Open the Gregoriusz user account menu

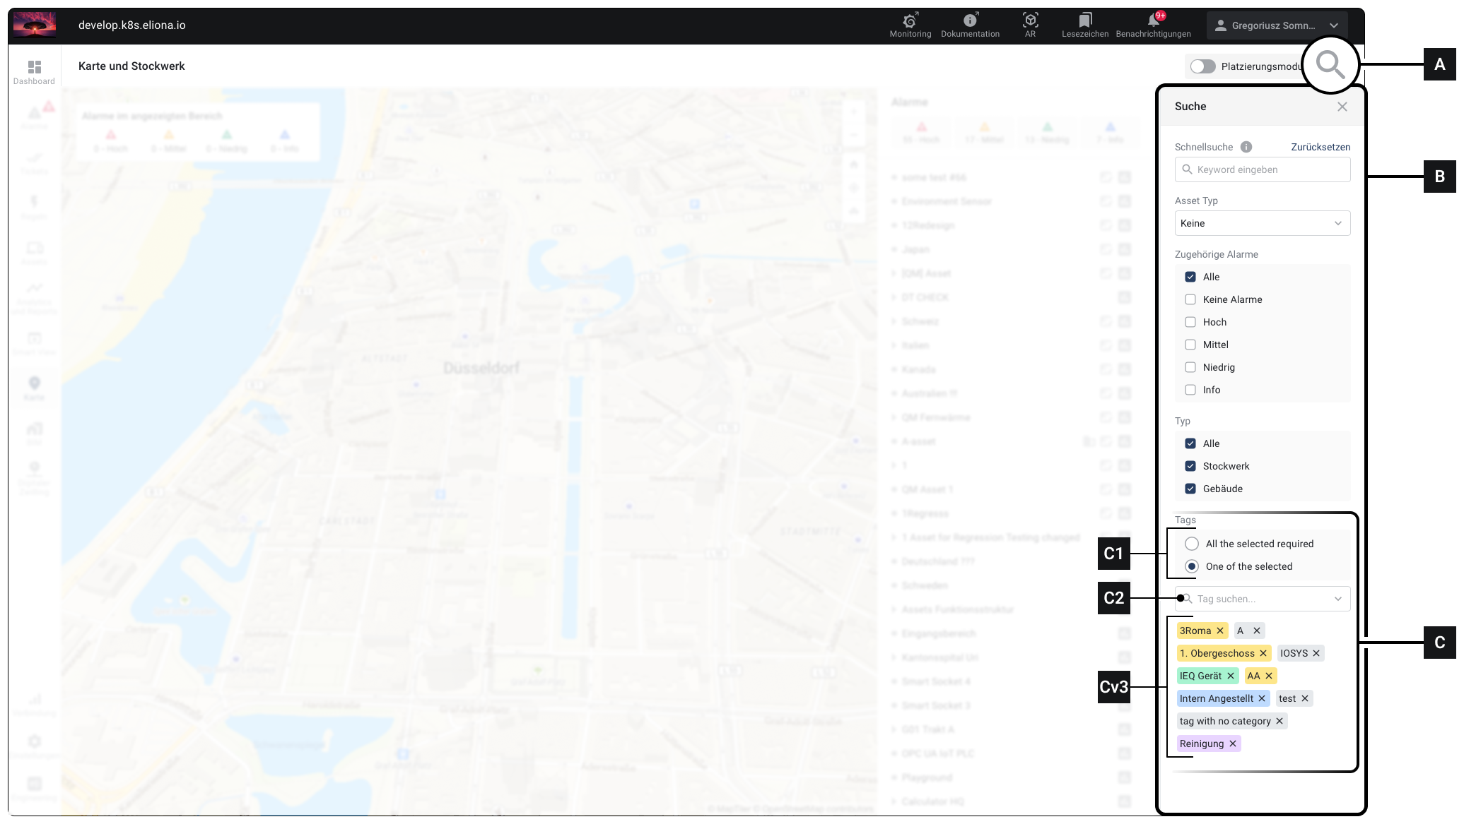click(x=1277, y=25)
